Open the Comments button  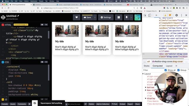[x=22, y=104]
